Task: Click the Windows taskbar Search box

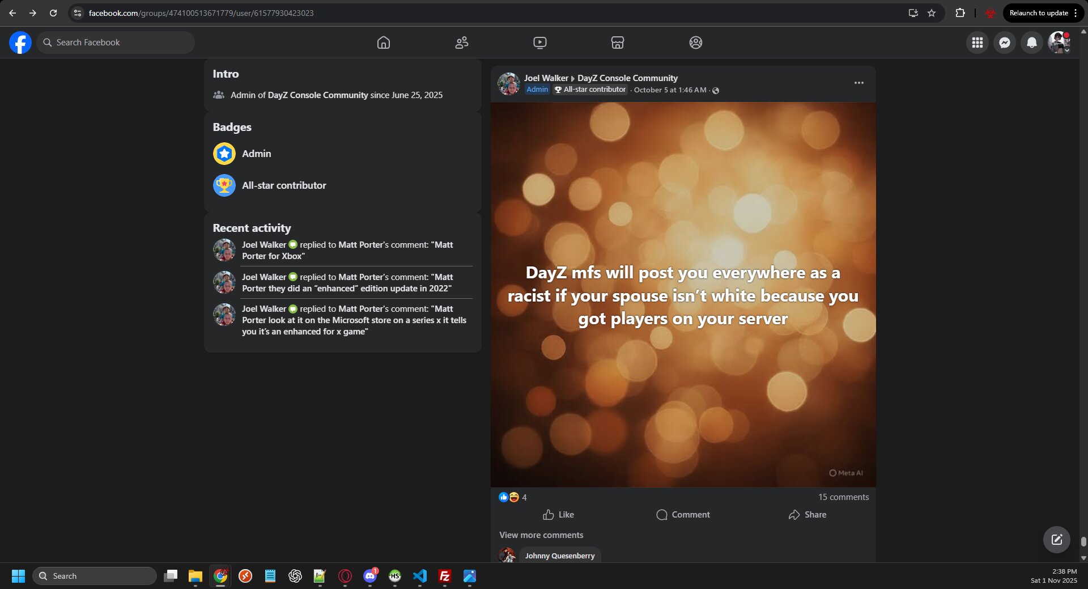Action: [95, 576]
